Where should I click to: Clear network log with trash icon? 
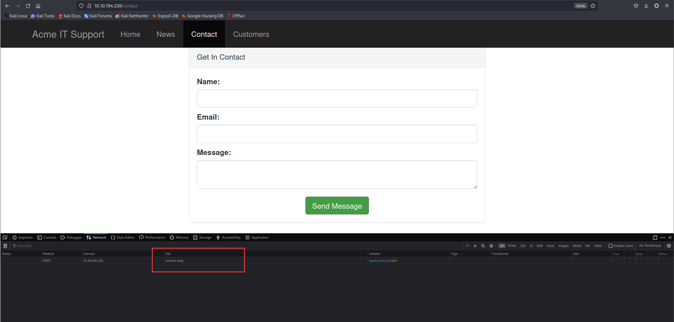point(5,246)
